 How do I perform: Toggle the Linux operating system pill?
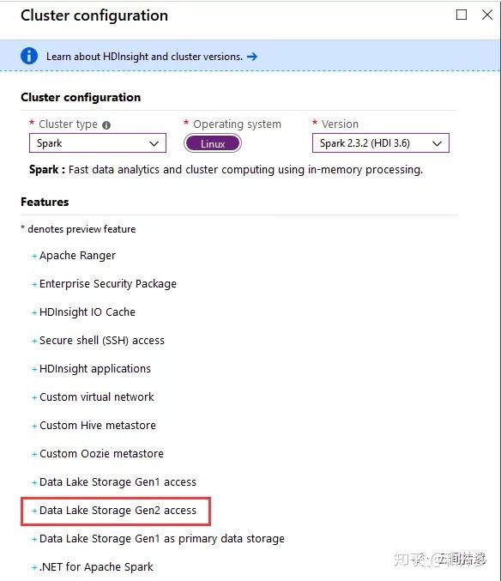click(213, 143)
